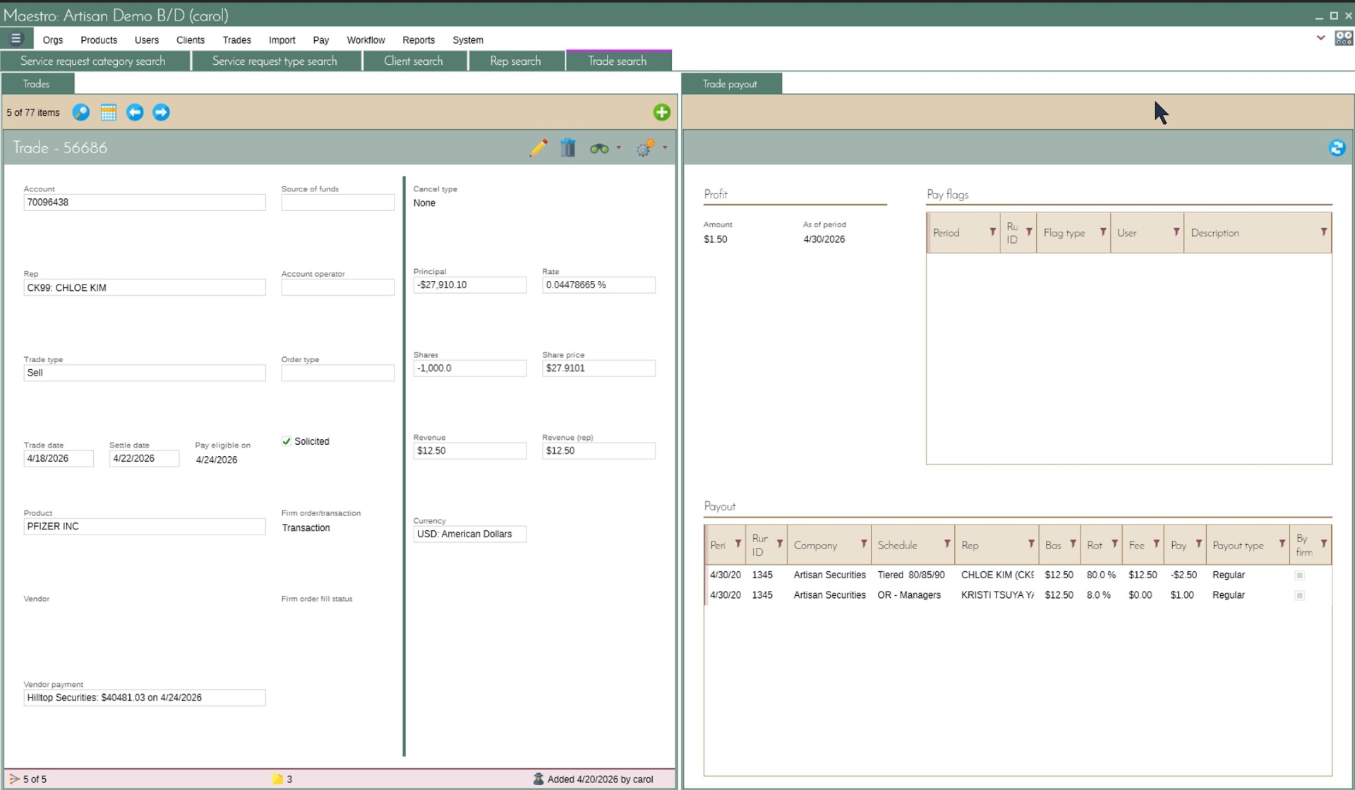This screenshot has height=790, width=1355.
Task: Edit Trade 56686 with pencil icon
Action: coord(538,148)
